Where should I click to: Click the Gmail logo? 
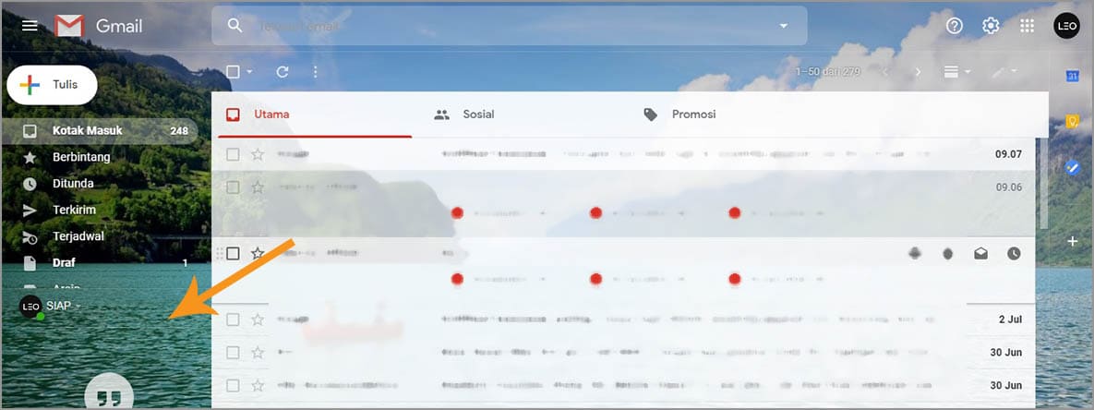99,26
